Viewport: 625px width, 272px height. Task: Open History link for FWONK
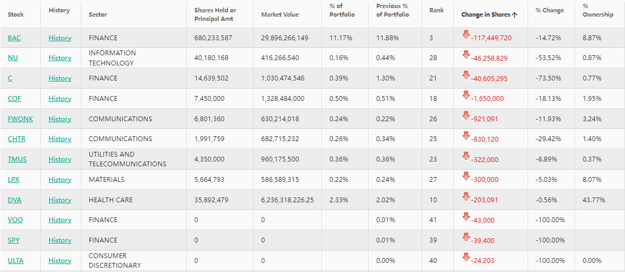tap(60, 119)
